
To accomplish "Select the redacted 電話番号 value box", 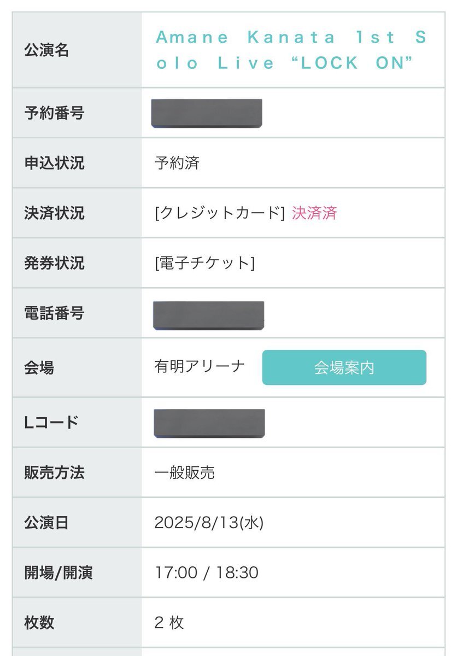I will click(208, 315).
